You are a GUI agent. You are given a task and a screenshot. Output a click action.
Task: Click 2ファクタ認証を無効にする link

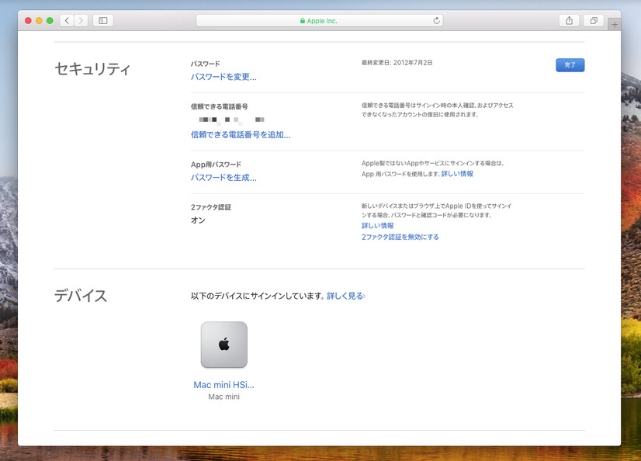400,237
